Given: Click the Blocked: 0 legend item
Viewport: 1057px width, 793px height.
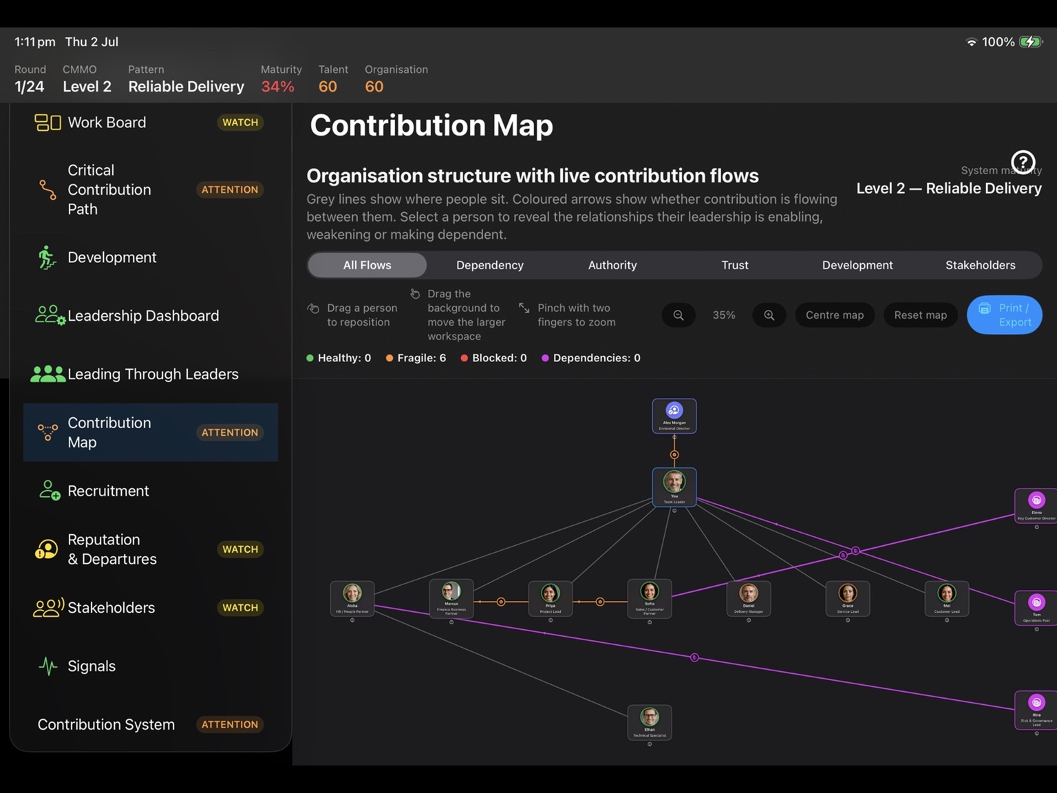Looking at the screenshot, I should point(494,358).
